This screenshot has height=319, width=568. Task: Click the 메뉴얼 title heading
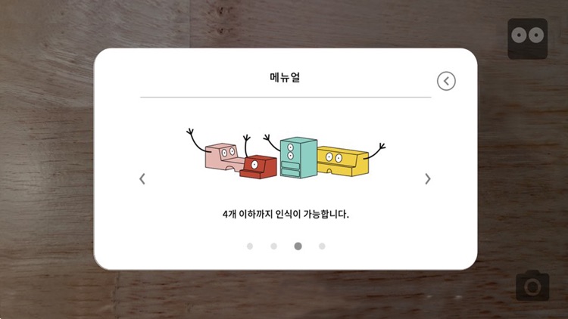[285, 77]
